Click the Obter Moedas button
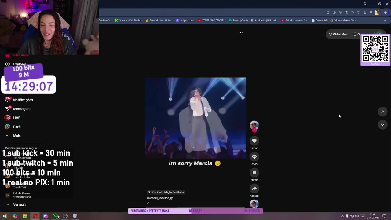The image size is (391, 220). tap(339, 34)
